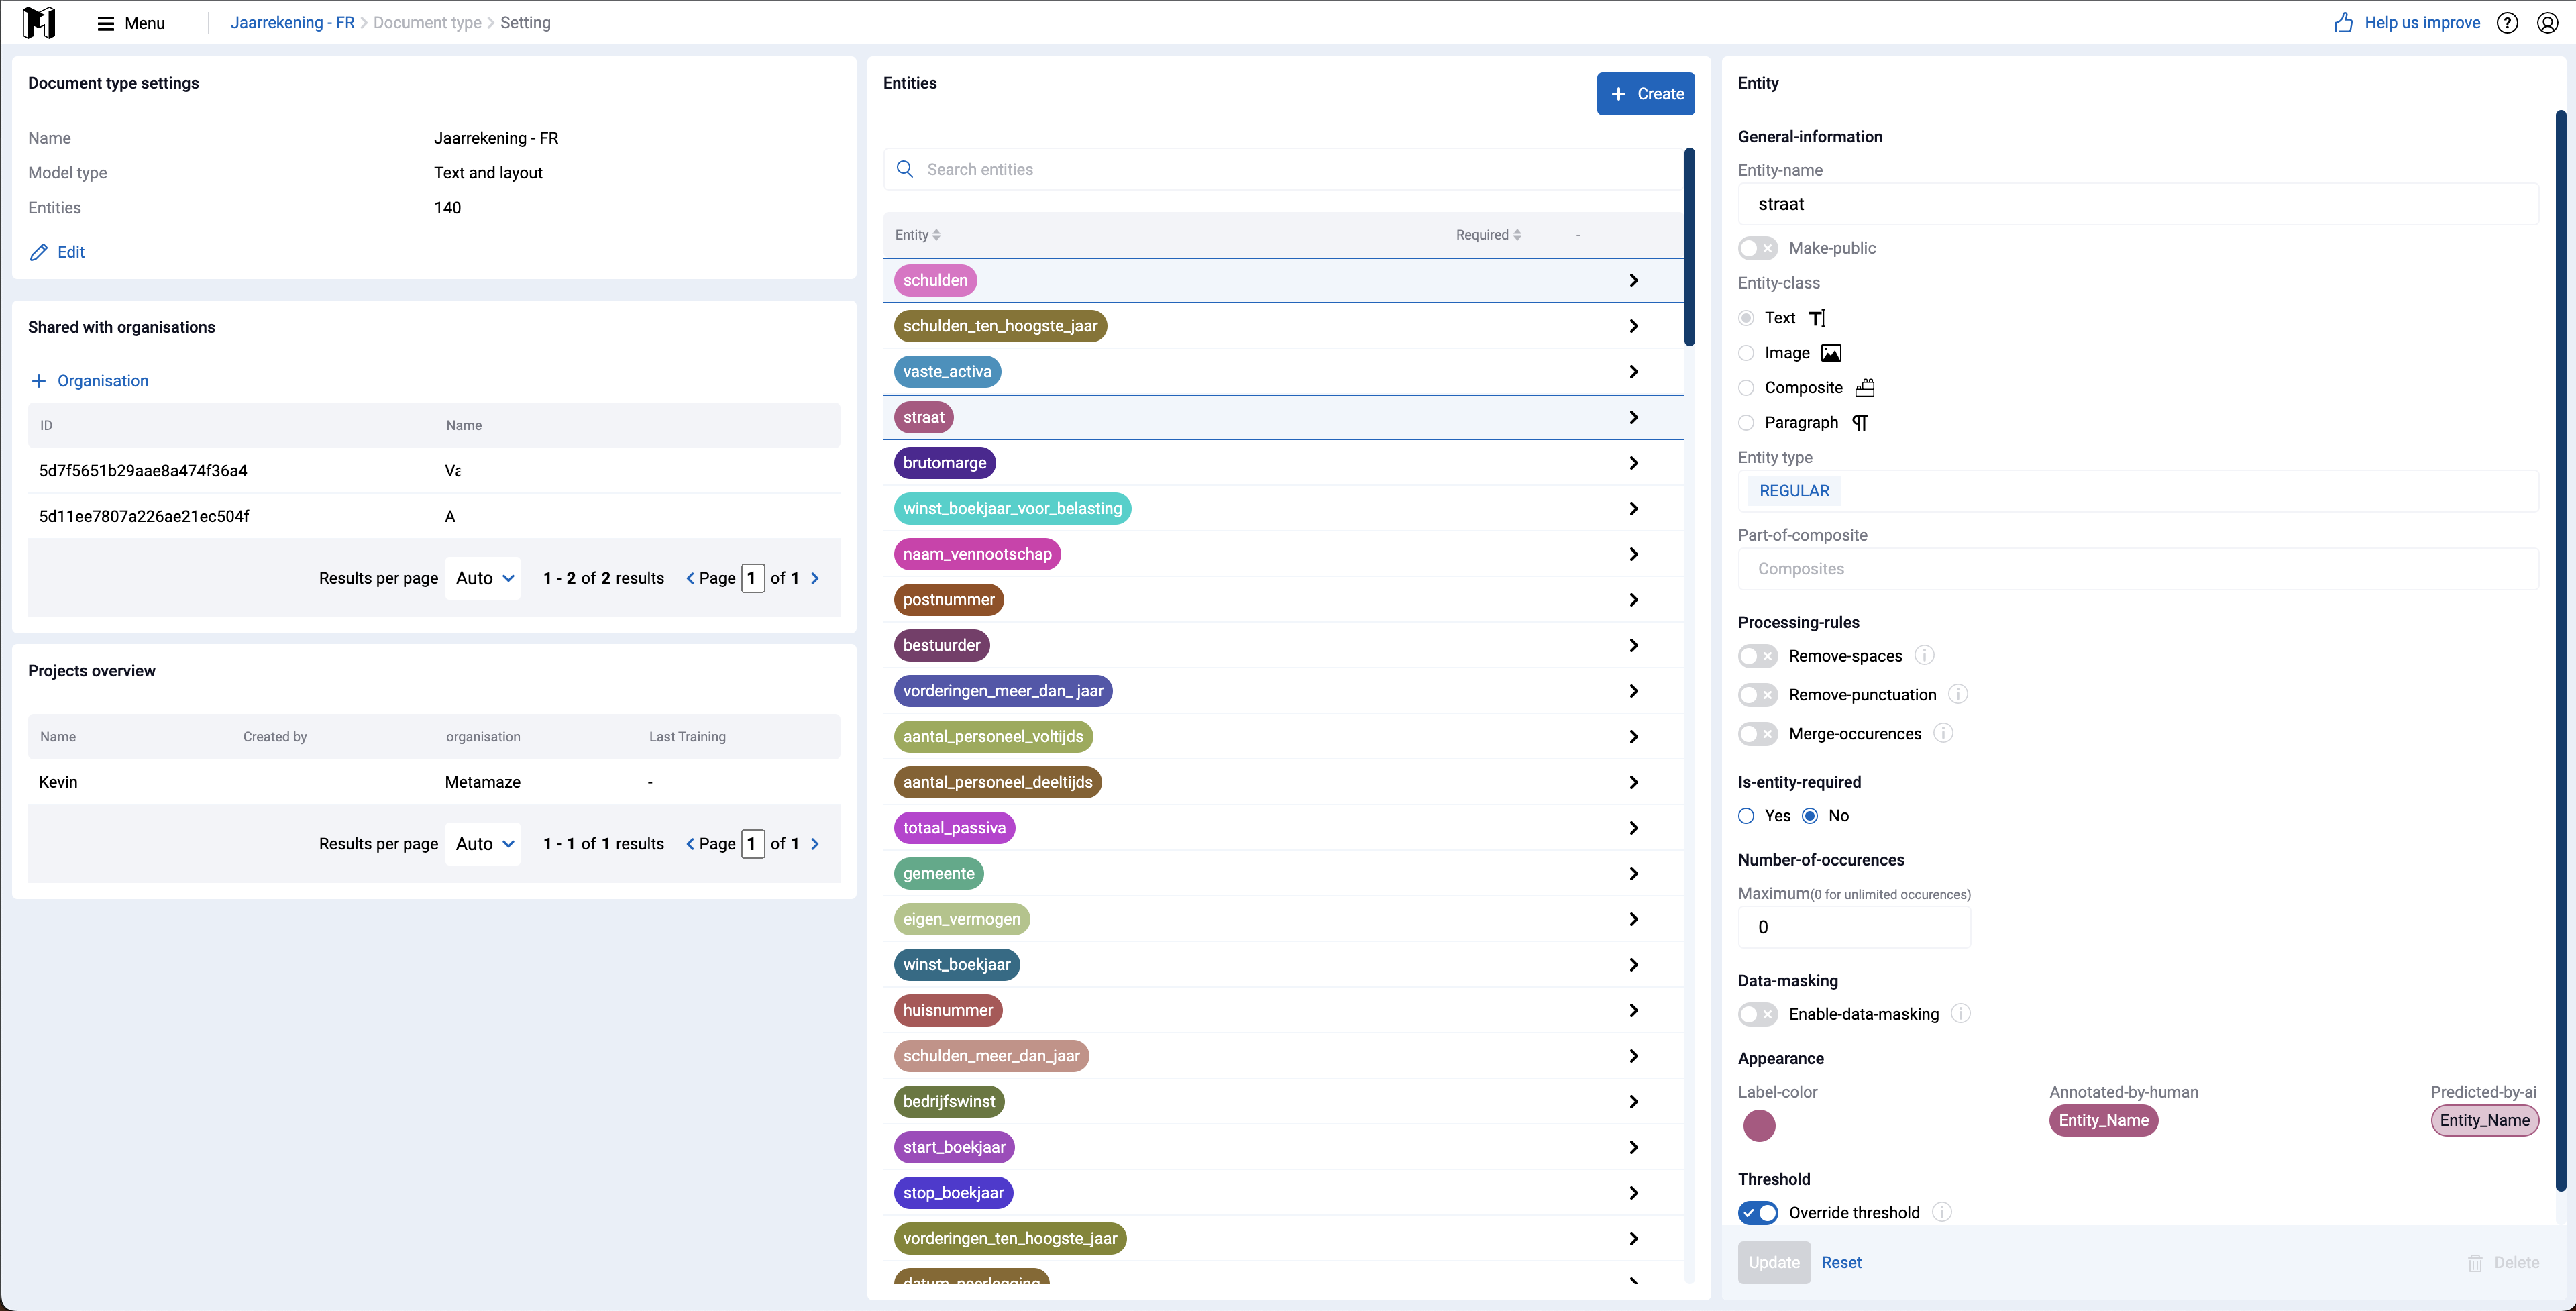Select the Composite entity class
This screenshot has width=2576, height=1311.
[1746, 388]
